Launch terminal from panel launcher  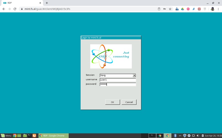pos(29,136)
